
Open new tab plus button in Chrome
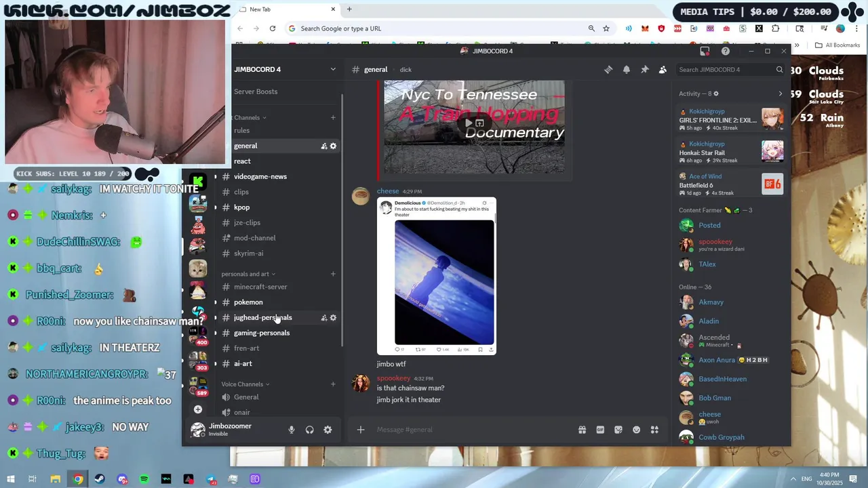[x=349, y=9]
